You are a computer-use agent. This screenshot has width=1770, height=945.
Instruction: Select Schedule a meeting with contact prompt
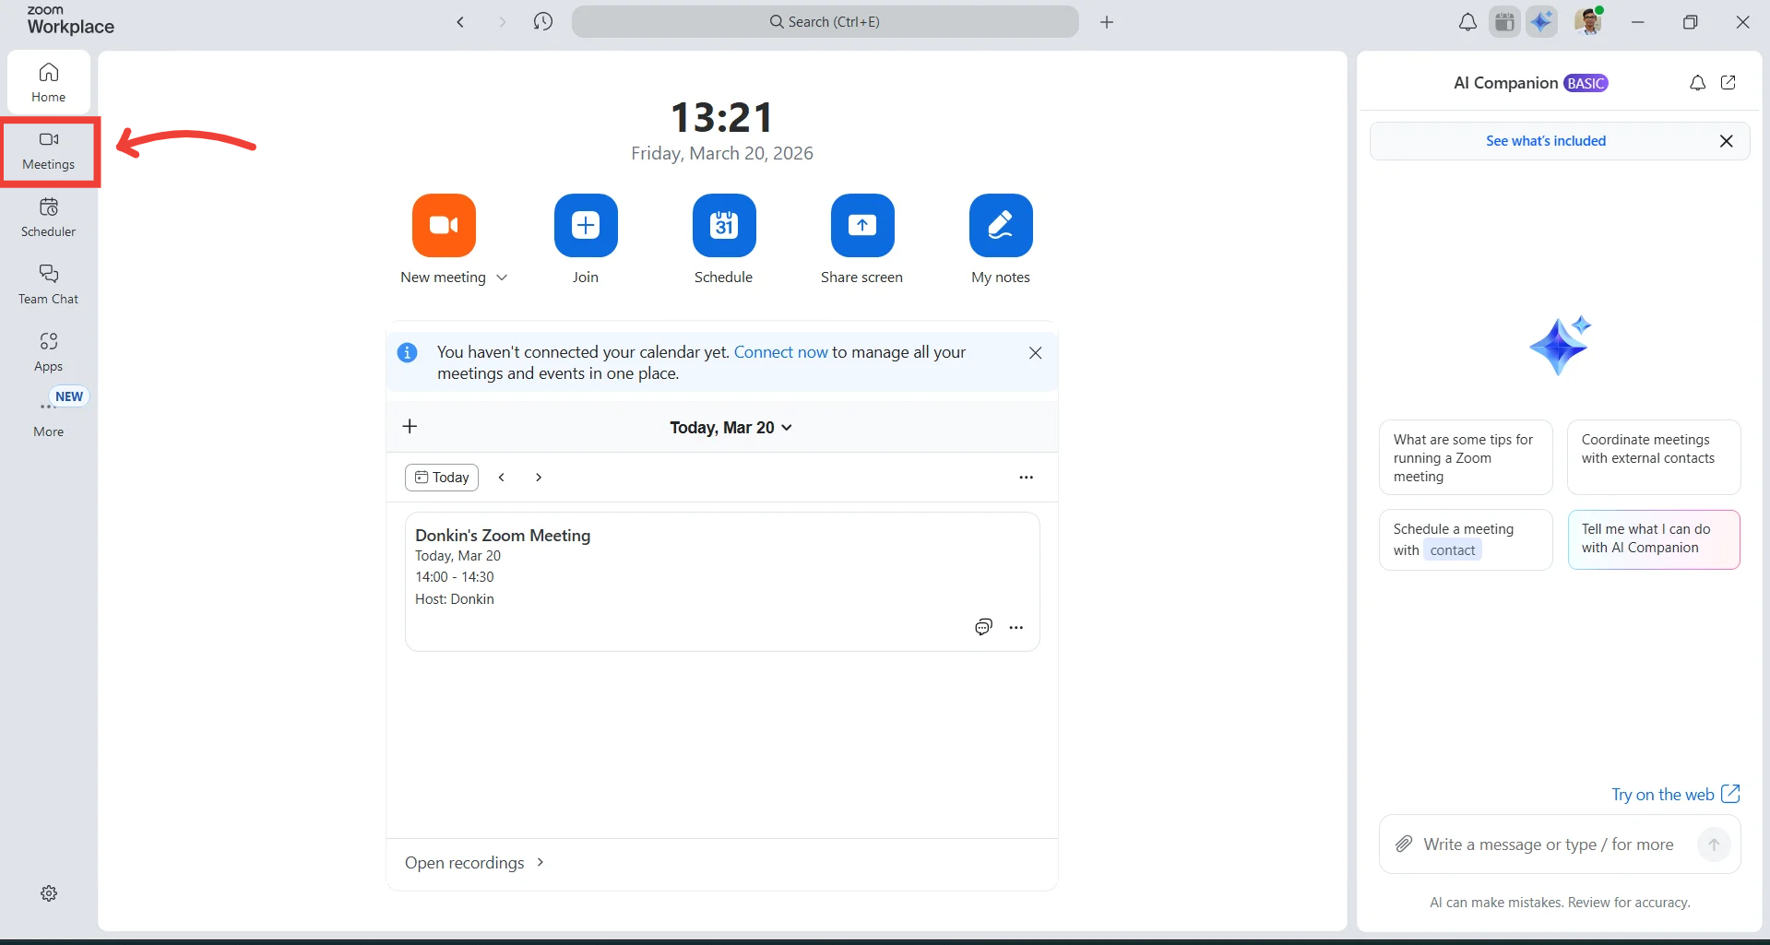click(x=1466, y=540)
